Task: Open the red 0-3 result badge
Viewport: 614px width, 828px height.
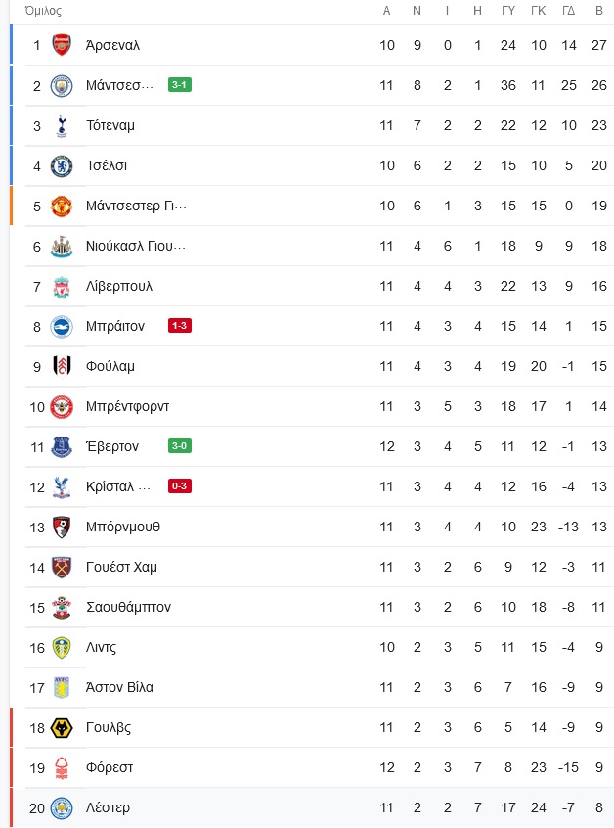Action: [179, 486]
